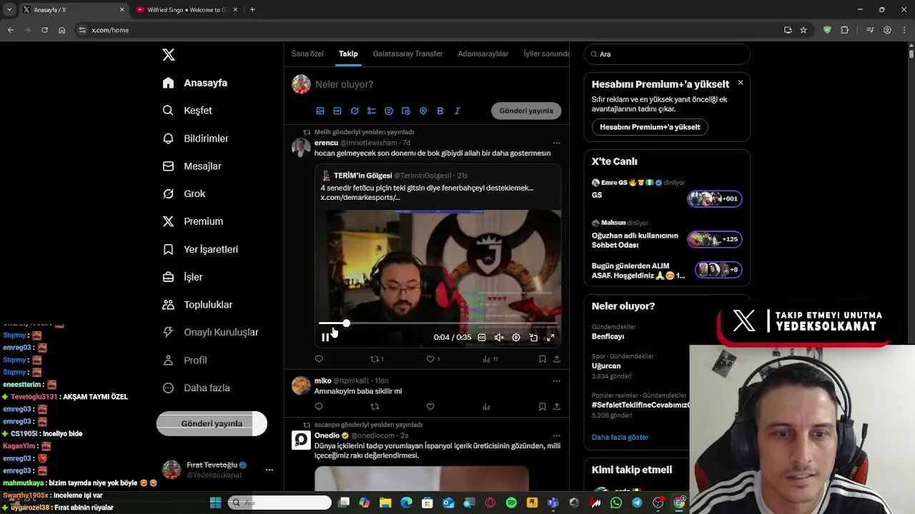Image resolution: width=915 pixels, height=514 pixels.
Task: Open the #SefaletTeklifineCevabımız trend
Action: click(640, 405)
